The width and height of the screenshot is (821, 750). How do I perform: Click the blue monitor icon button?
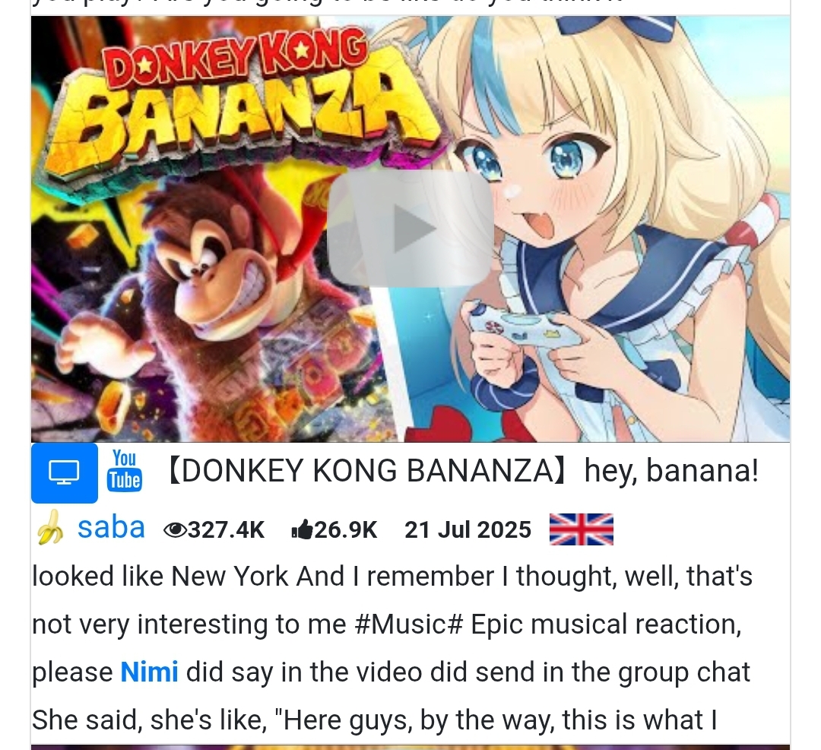pyautogui.click(x=65, y=472)
